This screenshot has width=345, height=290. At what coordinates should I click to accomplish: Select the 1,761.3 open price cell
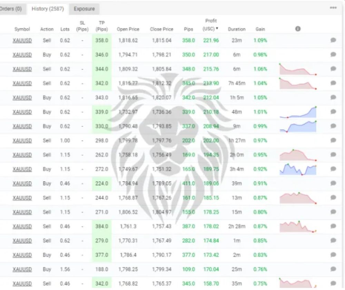[x=128, y=226]
